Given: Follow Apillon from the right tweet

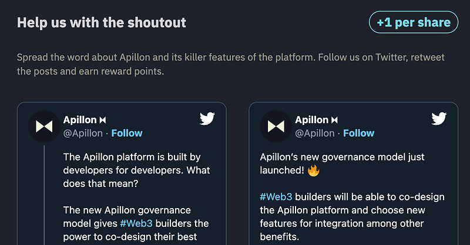Looking at the screenshot, I should tap(358, 133).
